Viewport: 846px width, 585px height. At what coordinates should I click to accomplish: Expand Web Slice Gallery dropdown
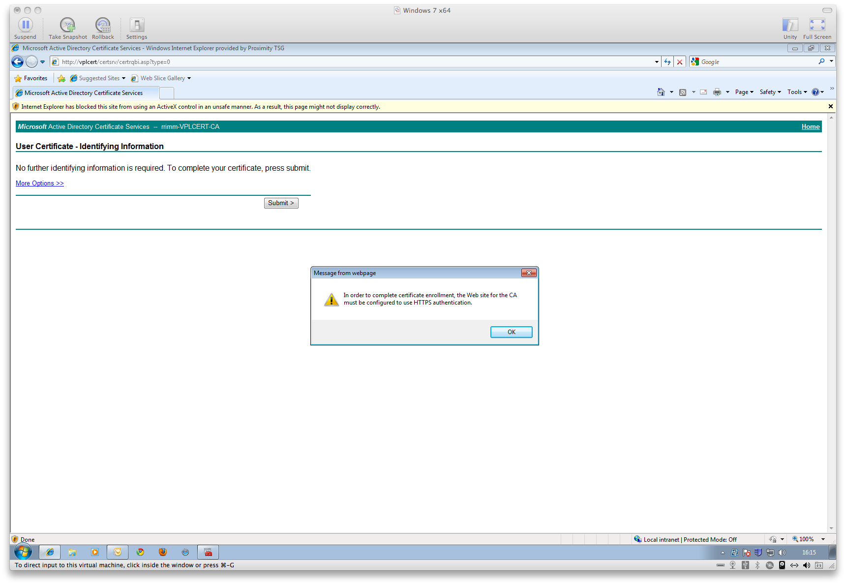coord(189,78)
